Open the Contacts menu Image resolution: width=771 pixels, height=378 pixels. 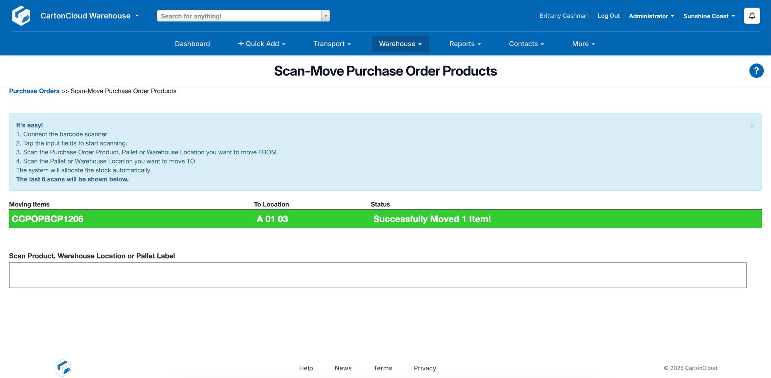click(526, 44)
